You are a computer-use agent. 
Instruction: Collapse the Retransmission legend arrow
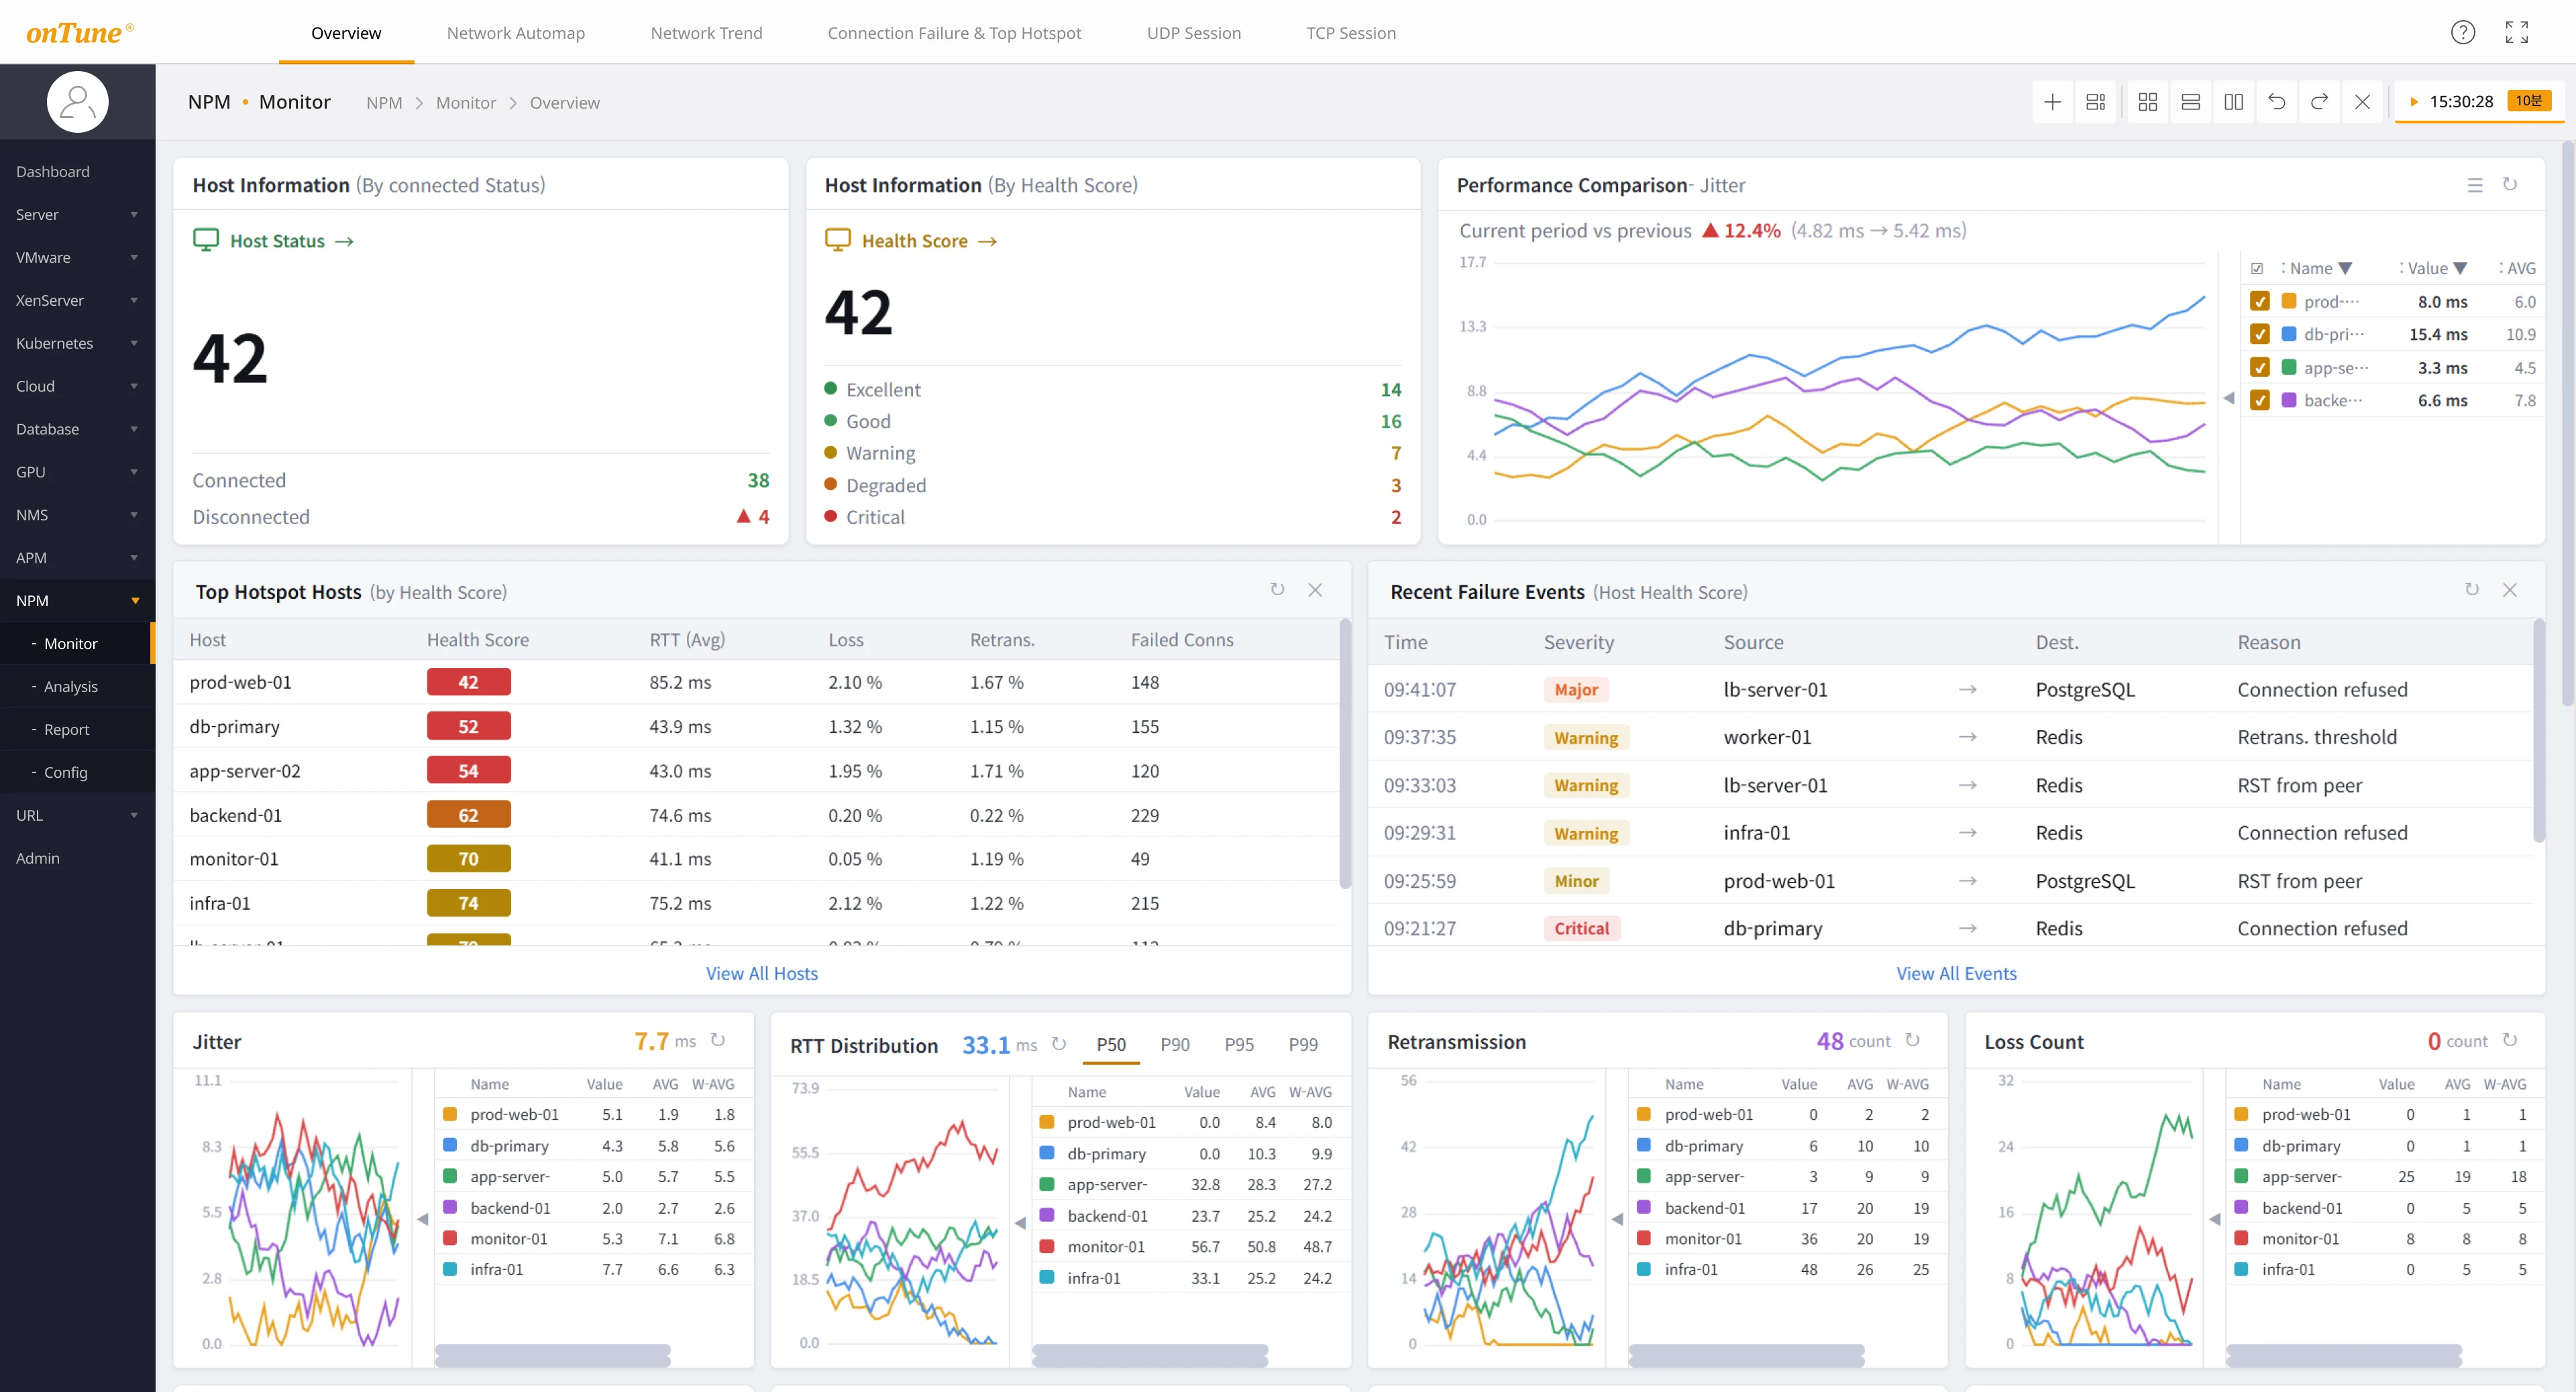tap(1617, 1219)
